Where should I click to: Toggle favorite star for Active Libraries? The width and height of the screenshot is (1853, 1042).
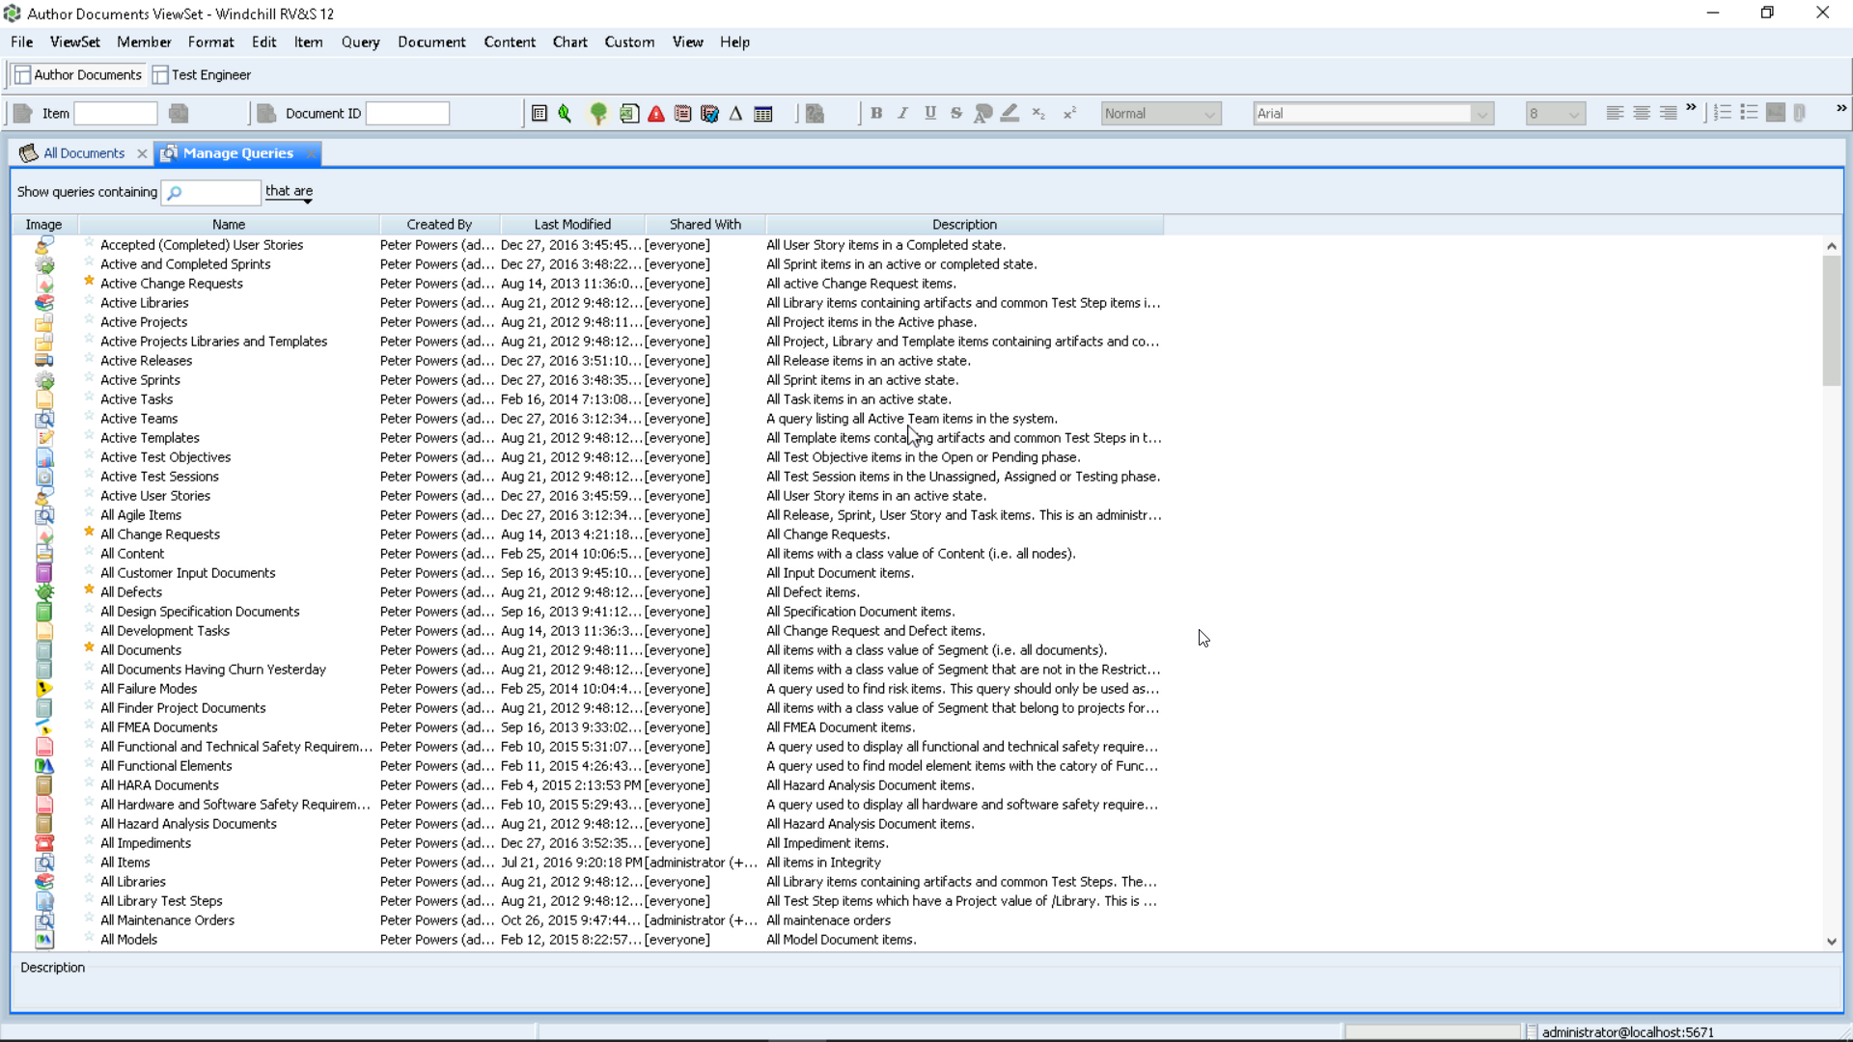pyautogui.click(x=89, y=301)
